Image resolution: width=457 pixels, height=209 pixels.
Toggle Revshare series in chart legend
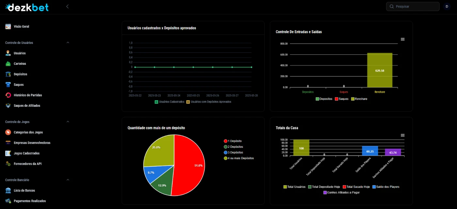point(359,99)
